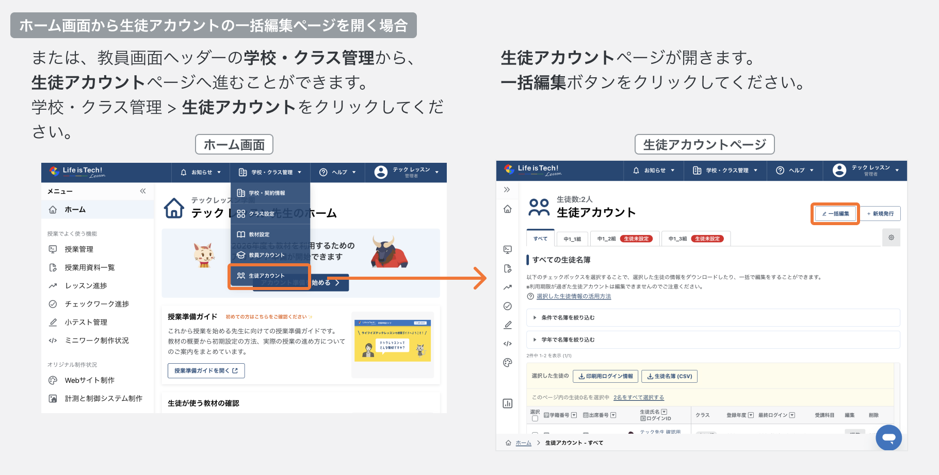This screenshot has height=475, width=939.
Task: Expand 条件で名簿を絞り込む filter section
Action: (x=568, y=318)
